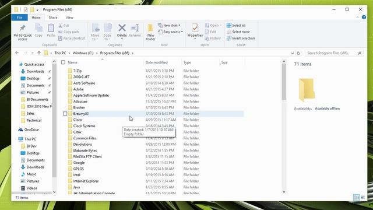Click Paste shortcut command

coord(71,38)
